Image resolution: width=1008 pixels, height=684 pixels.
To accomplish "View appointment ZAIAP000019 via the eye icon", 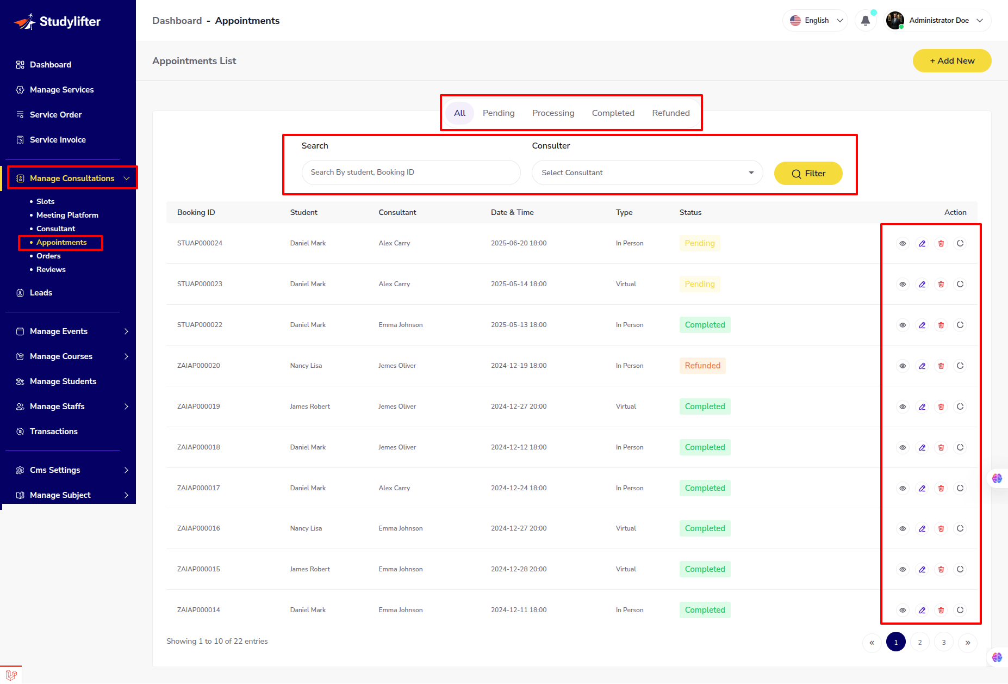I will (903, 406).
